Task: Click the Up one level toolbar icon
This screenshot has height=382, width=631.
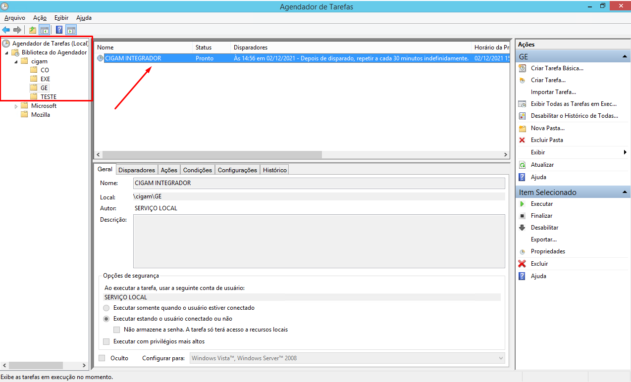Action: pyautogui.click(x=33, y=30)
